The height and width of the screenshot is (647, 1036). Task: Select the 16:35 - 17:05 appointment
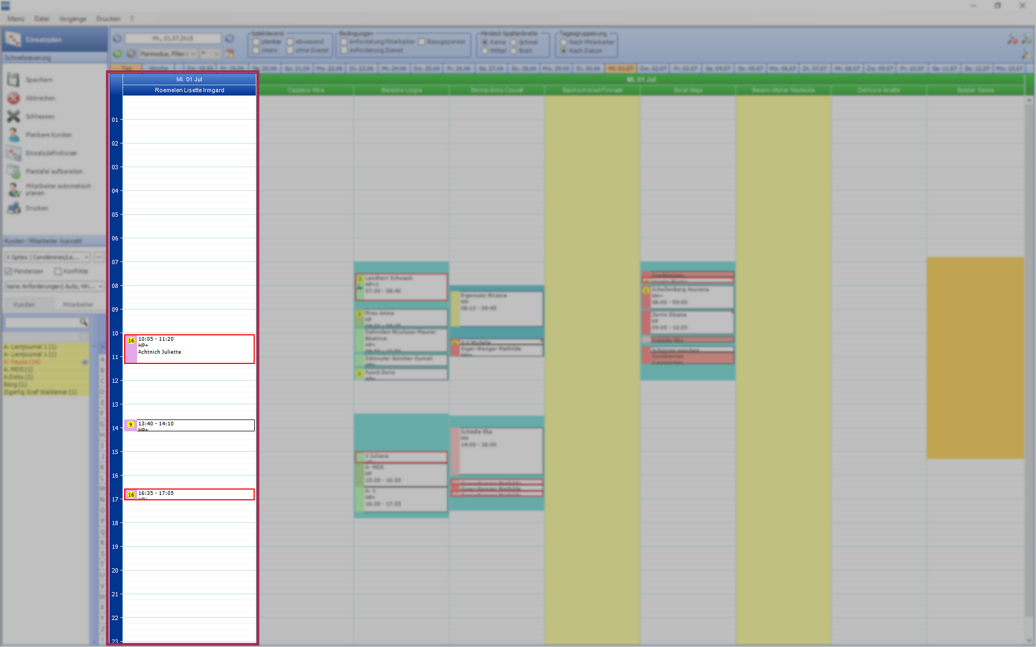189,494
